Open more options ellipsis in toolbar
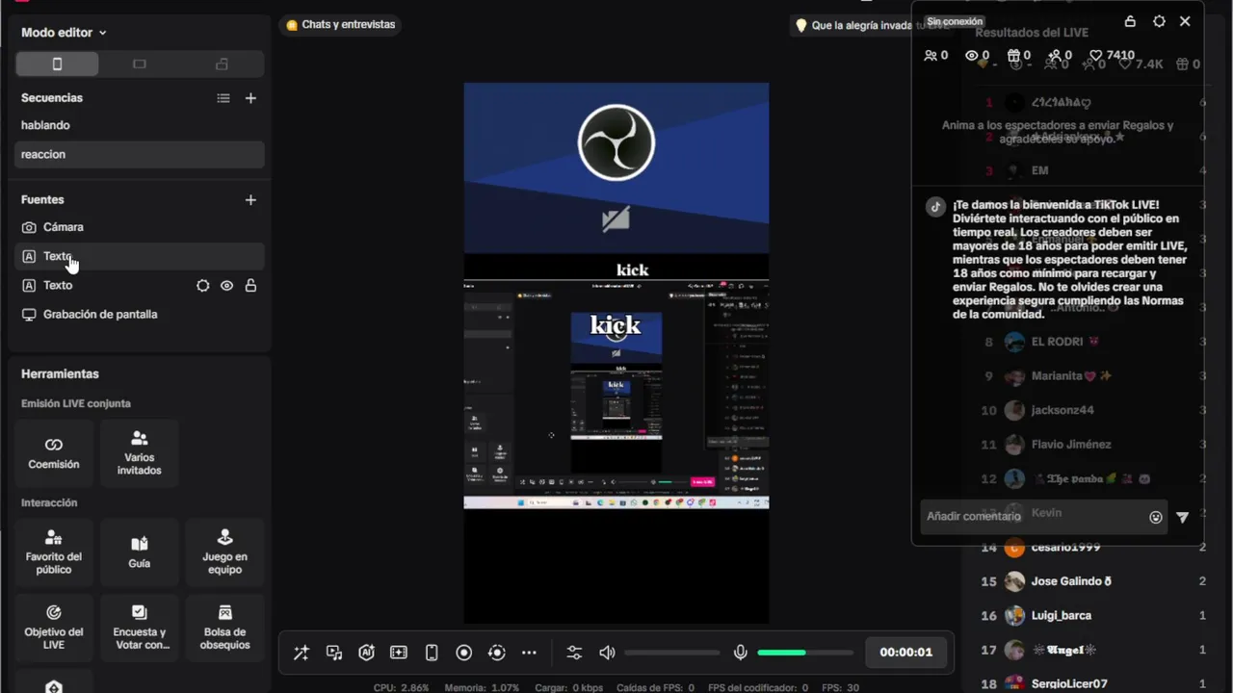Screen dimensions: 1233x693 (529, 653)
